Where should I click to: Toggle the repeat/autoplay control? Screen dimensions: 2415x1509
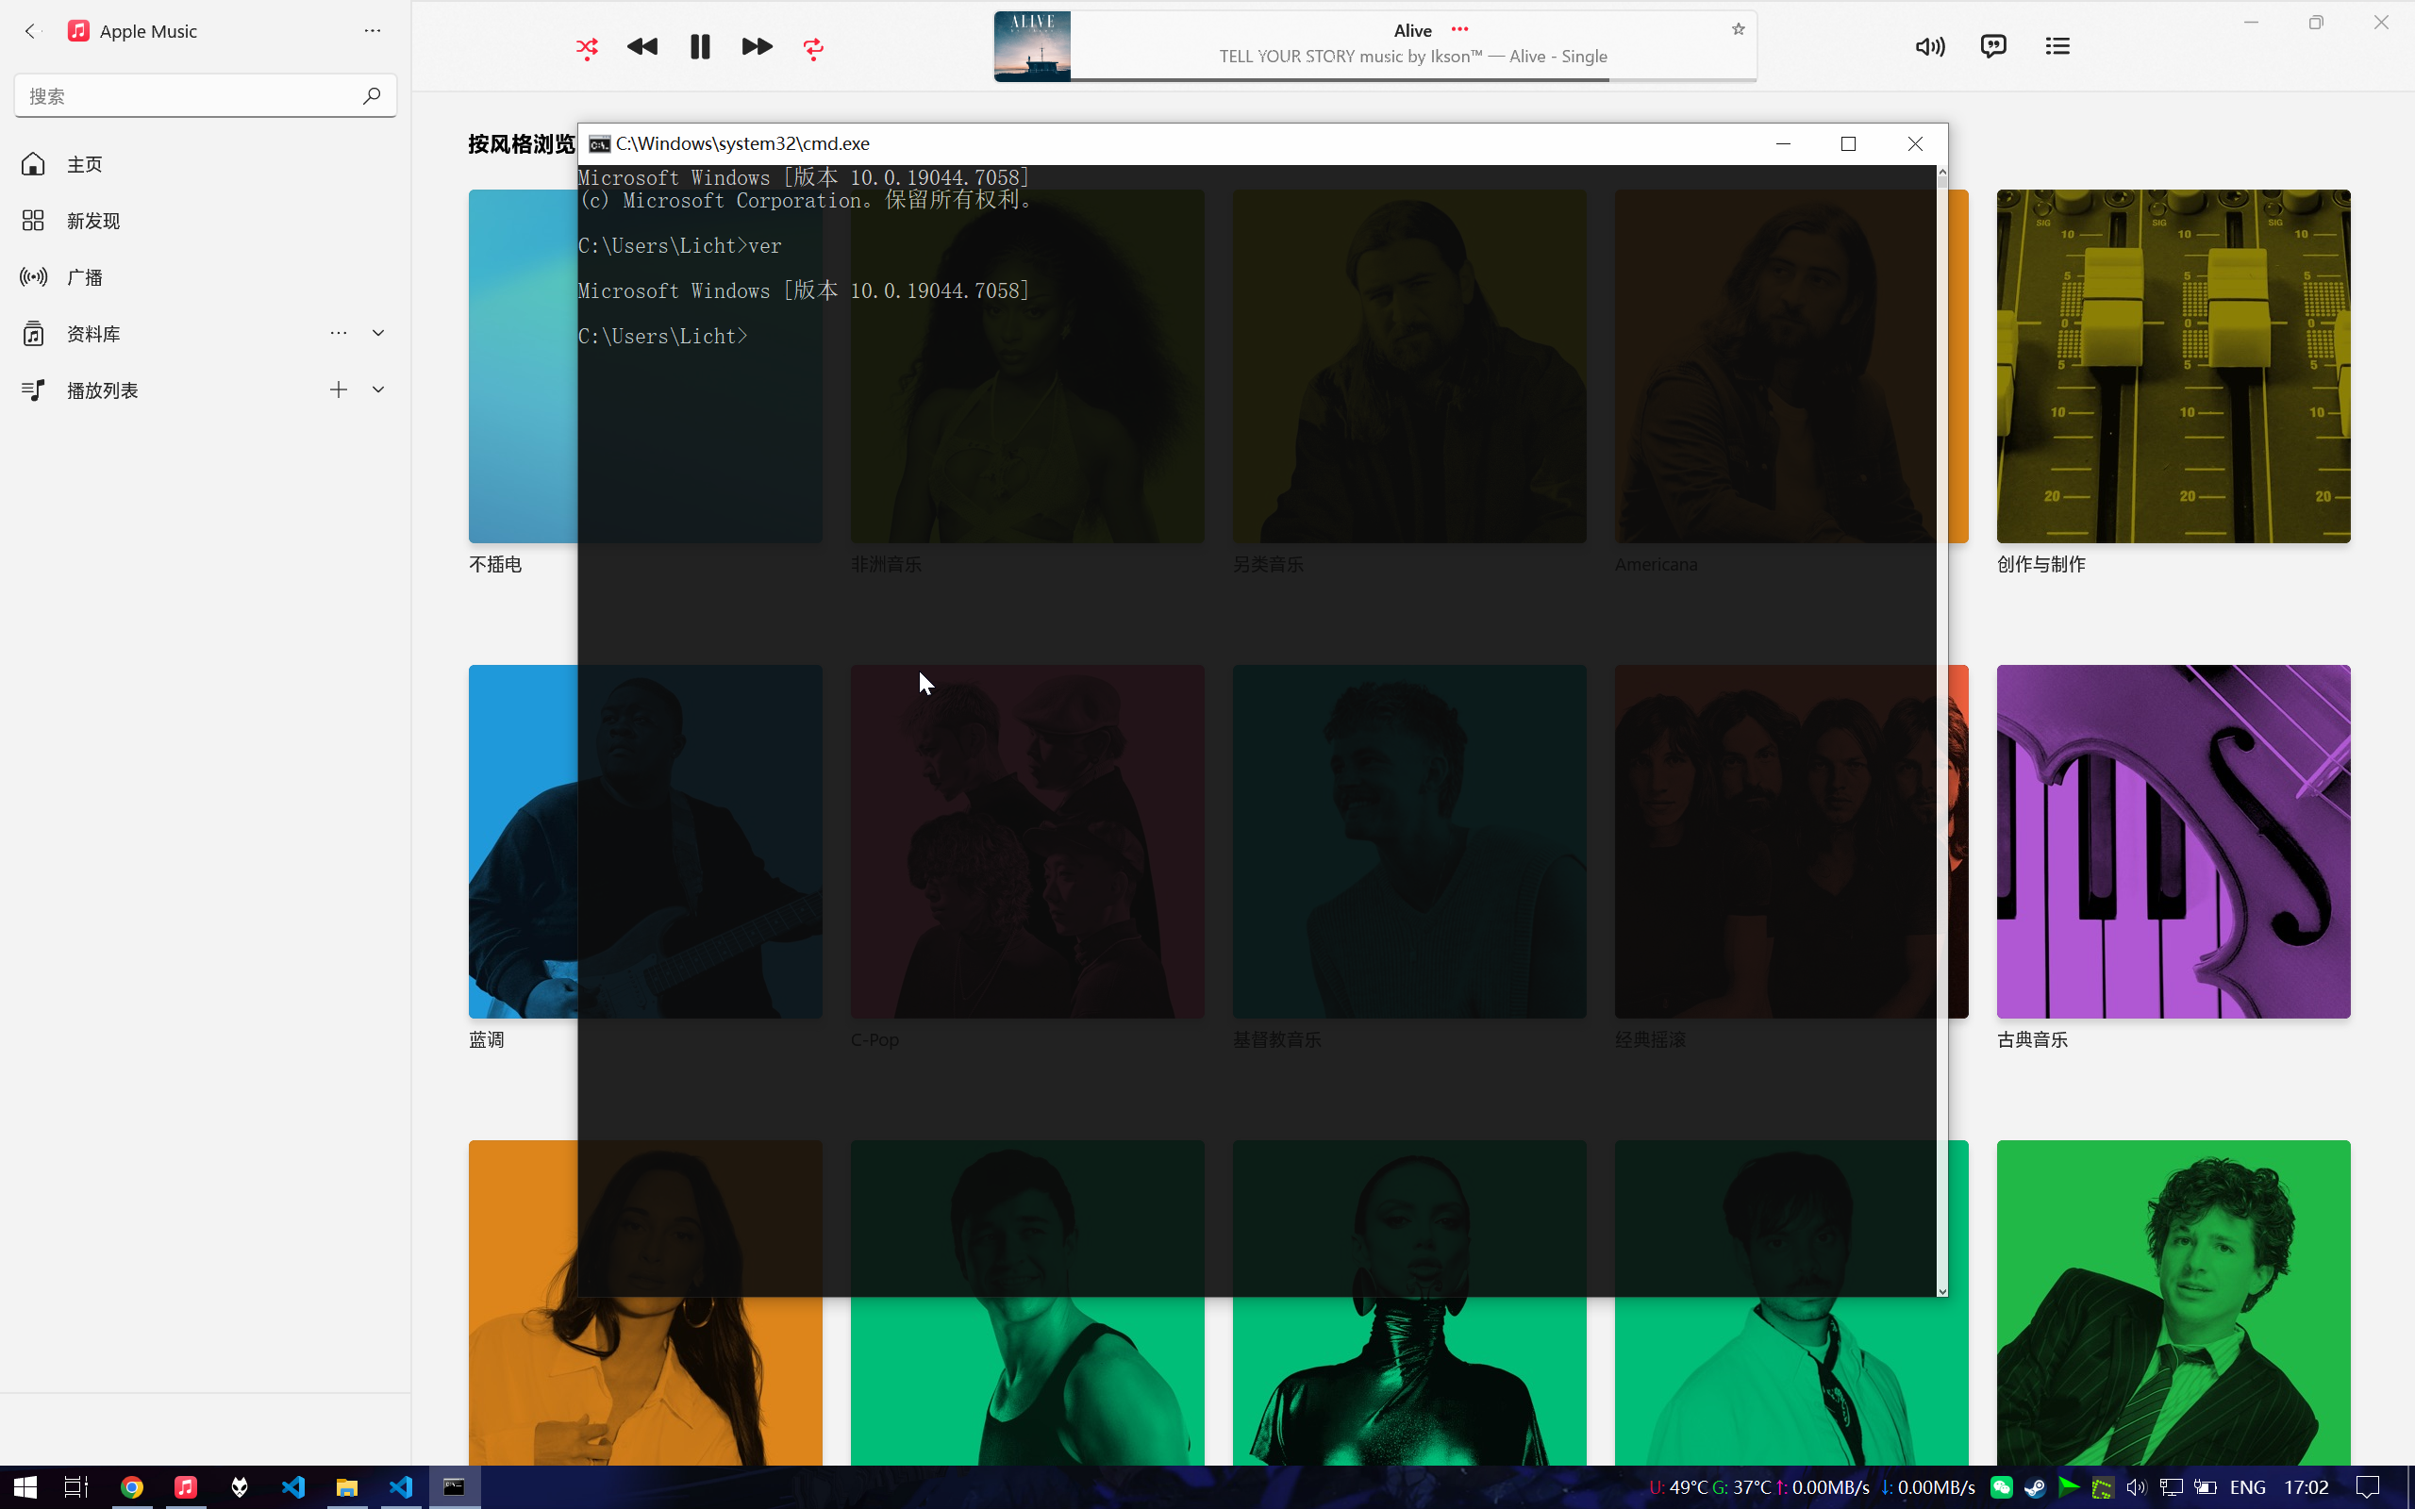pos(812,47)
